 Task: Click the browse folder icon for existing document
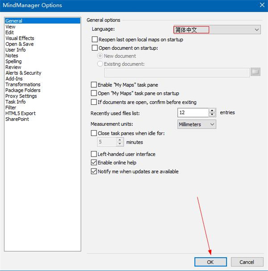click(x=255, y=72)
